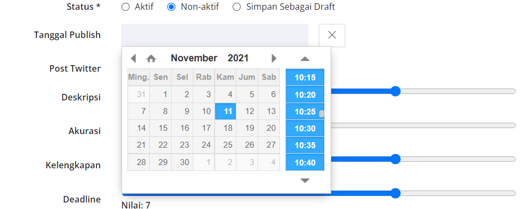Click the home icon for today
The width and height of the screenshot is (524, 209).
[151, 59]
